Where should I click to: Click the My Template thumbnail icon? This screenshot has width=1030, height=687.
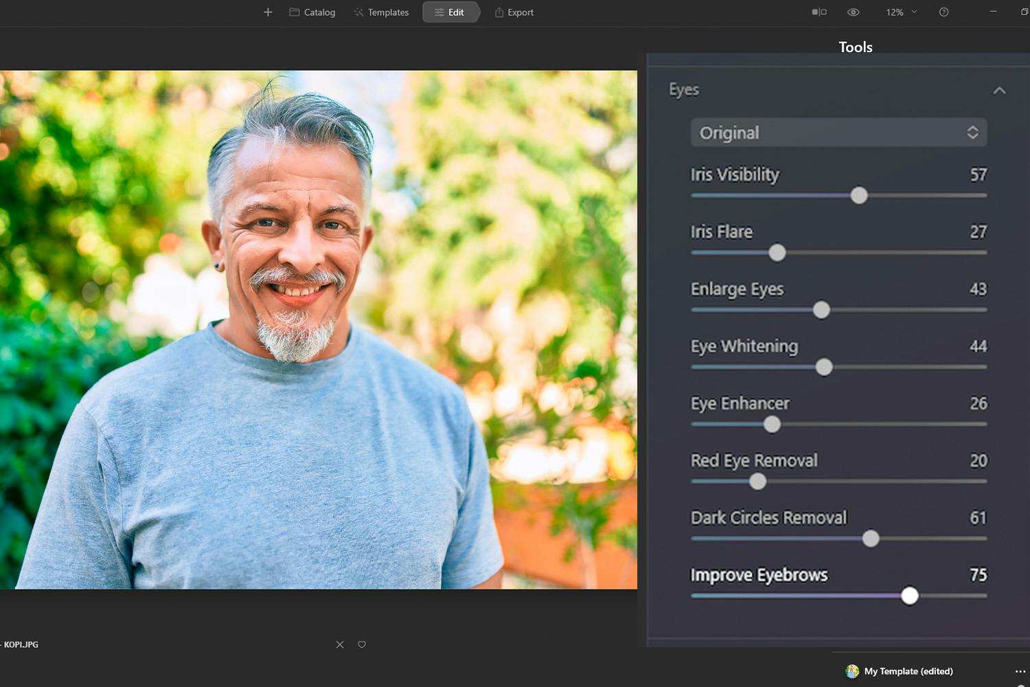[x=852, y=671]
